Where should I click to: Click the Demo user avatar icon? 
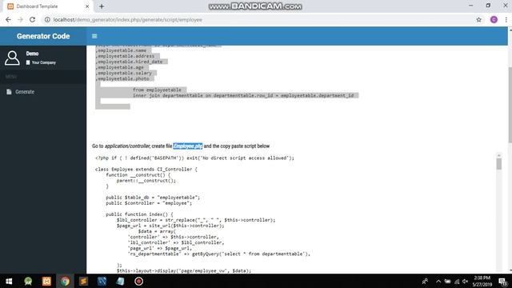(12, 58)
